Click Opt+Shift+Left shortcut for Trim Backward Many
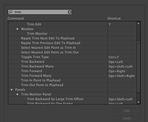 pos(121,66)
